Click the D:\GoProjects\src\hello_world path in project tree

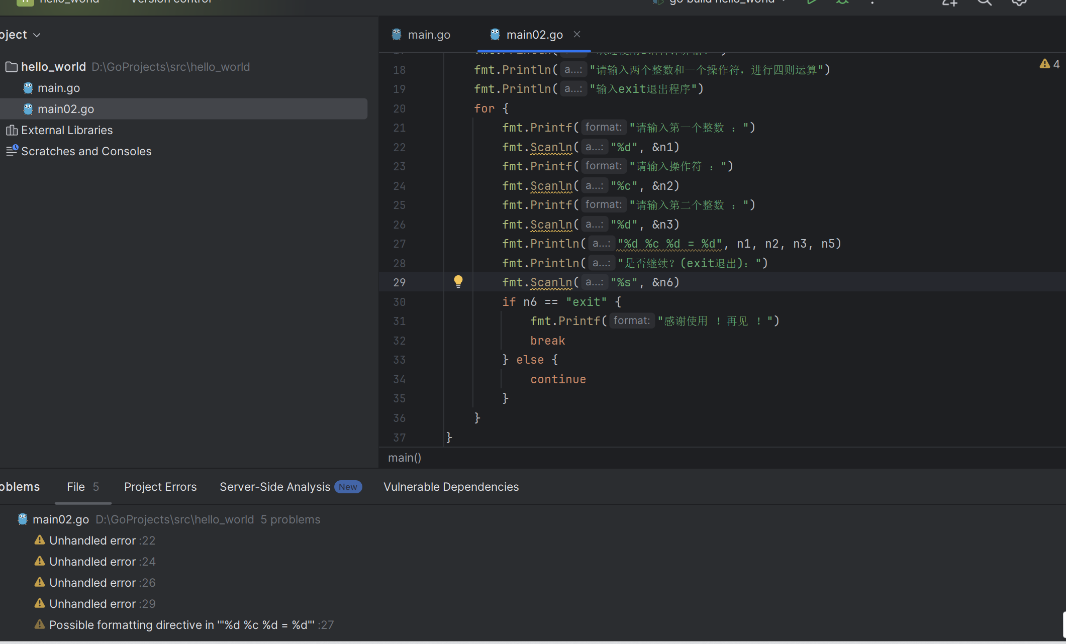click(170, 67)
